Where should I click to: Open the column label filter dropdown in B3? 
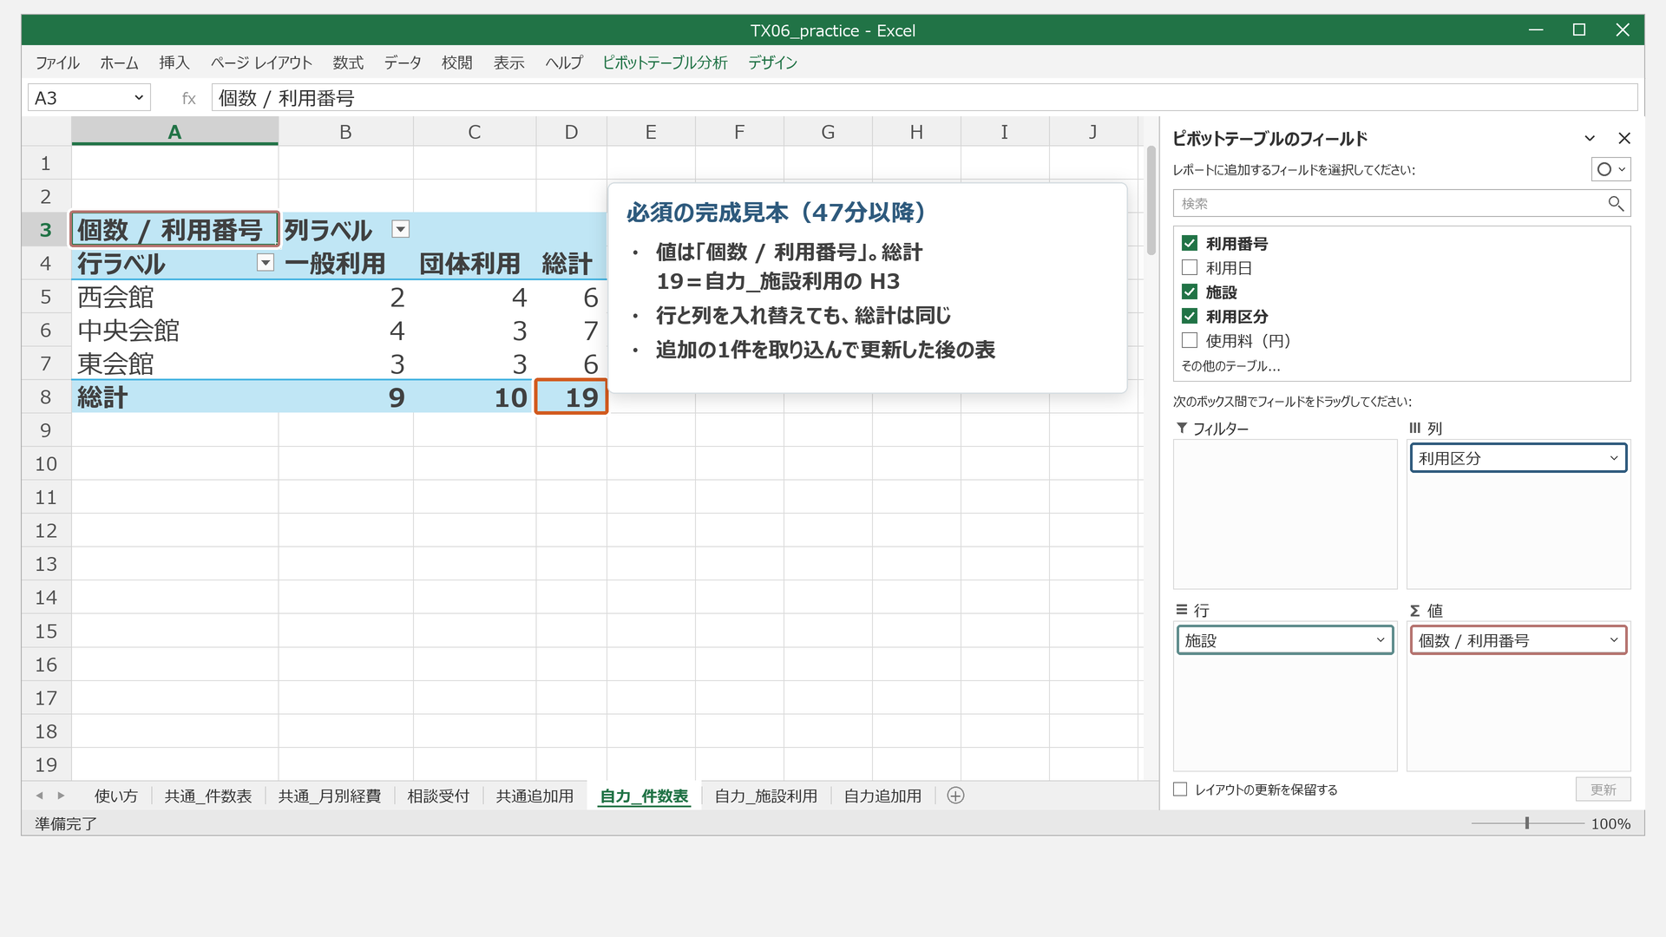click(x=400, y=229)
